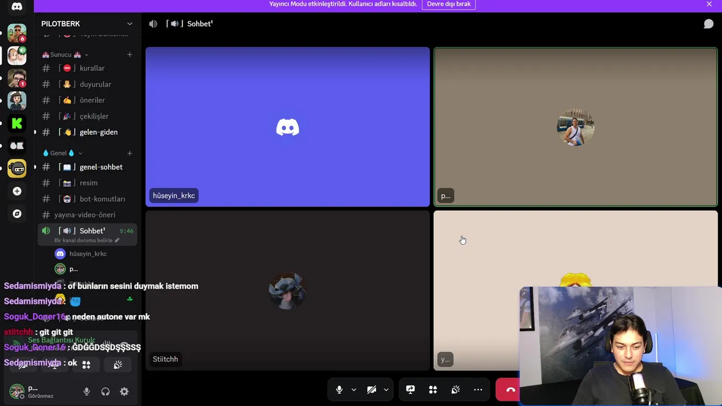The height and width of the screenshot is (406, 722).
Task: Open server avatar with red 1 badge
Action: tap(17, 78)
